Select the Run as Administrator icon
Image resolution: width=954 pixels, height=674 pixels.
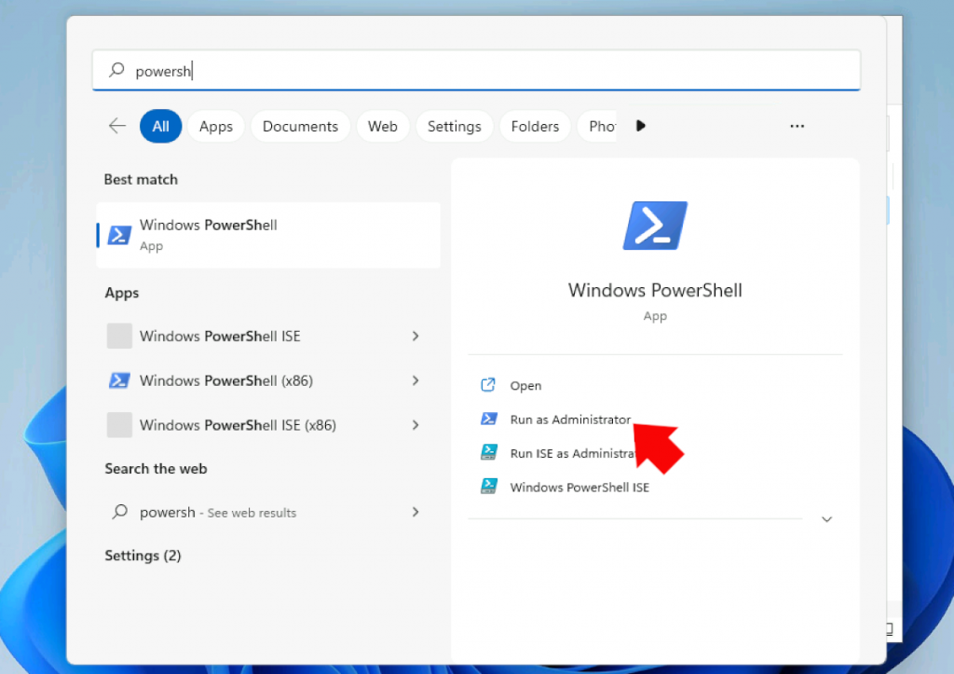[489, 419]
